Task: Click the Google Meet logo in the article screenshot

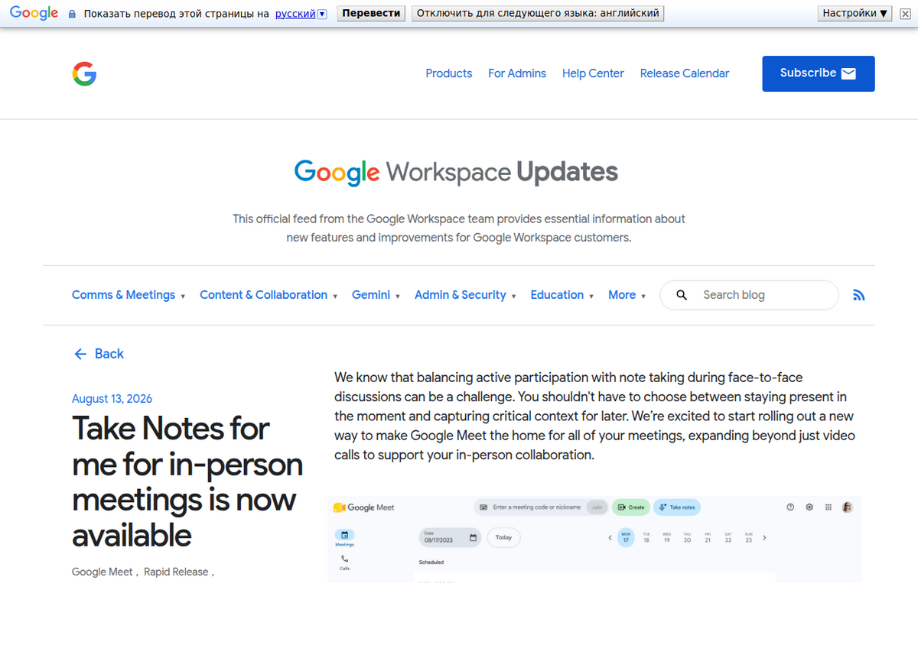Action: coord(364,507)
